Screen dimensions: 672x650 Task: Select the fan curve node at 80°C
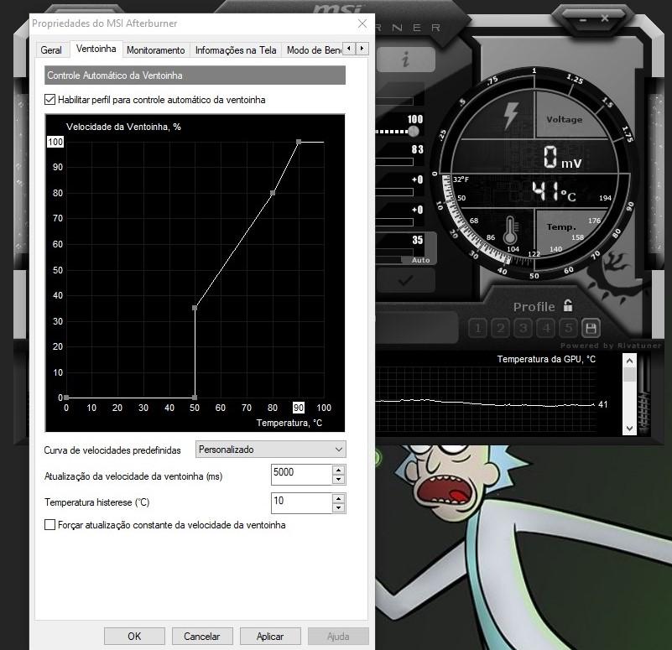[273, 193]
